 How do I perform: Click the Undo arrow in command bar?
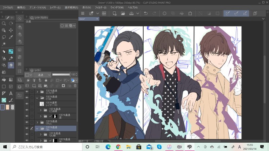(146, 13)
